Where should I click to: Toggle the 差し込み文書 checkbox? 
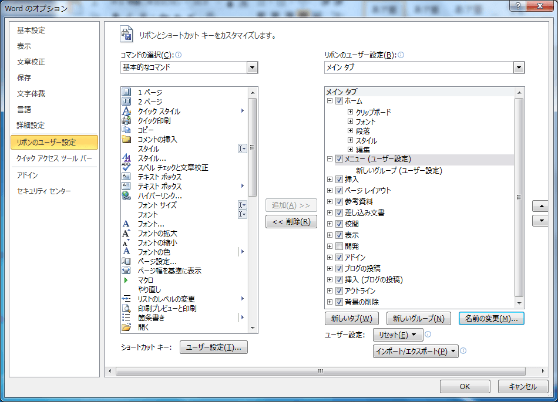click(339, 212)
